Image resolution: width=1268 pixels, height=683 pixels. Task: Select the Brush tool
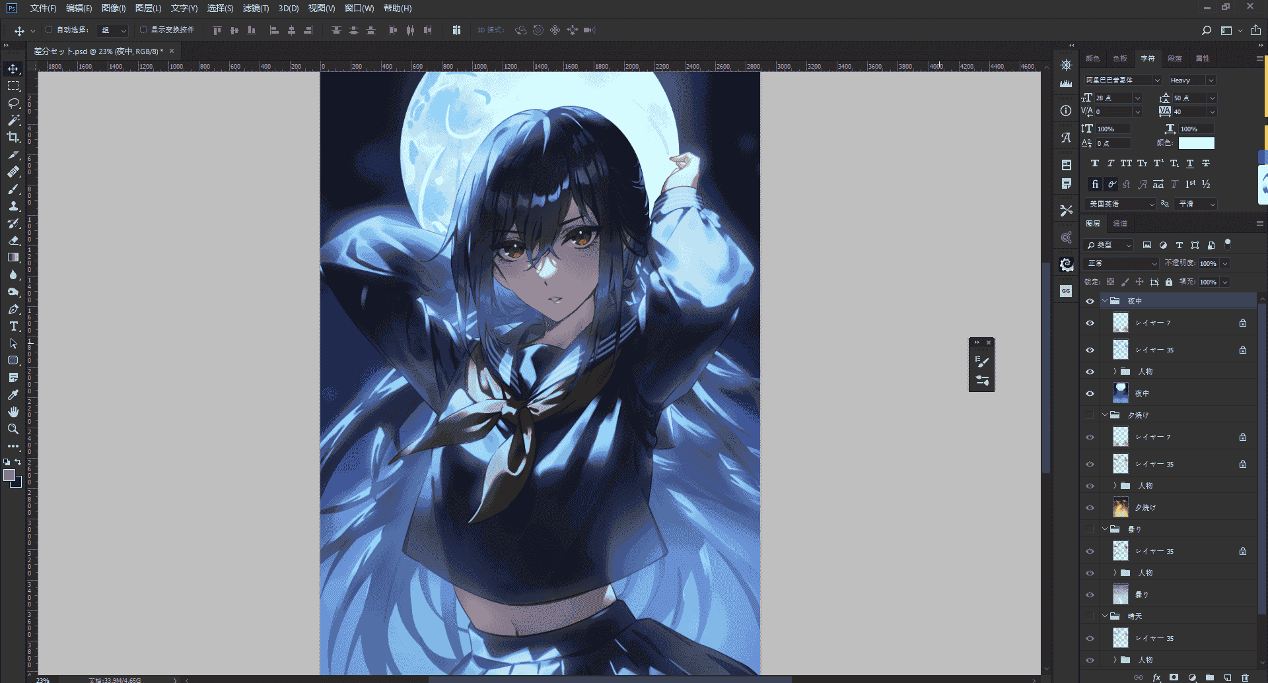coord(13,189)
